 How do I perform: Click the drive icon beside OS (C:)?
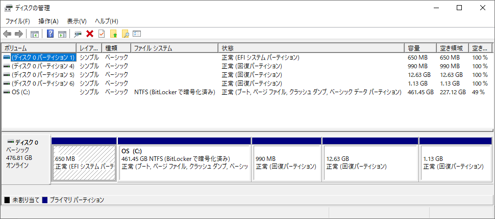point(7,92)
